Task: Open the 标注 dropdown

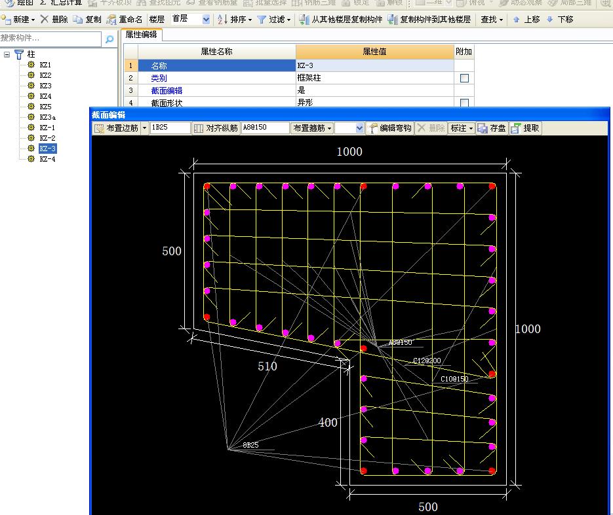Action: tap(462, 128)
